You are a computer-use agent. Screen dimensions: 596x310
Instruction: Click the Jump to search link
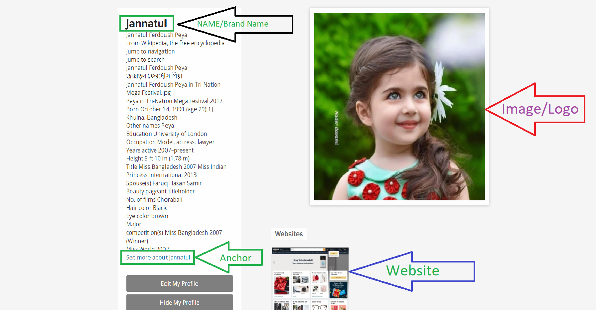(145, 59)
